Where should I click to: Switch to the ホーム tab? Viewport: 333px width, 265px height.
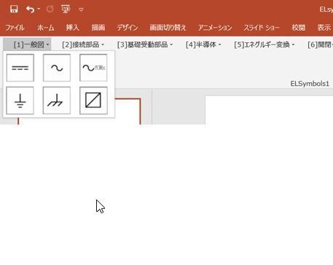click(x=46, y=28)
